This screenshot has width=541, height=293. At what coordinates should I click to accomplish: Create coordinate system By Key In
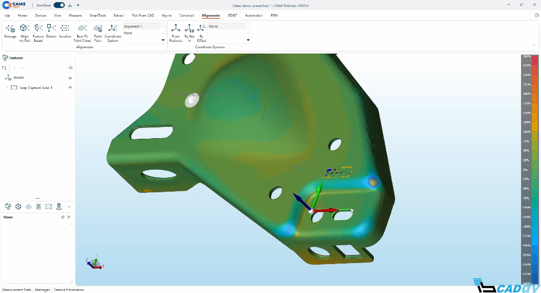click(x=189, y=33)
